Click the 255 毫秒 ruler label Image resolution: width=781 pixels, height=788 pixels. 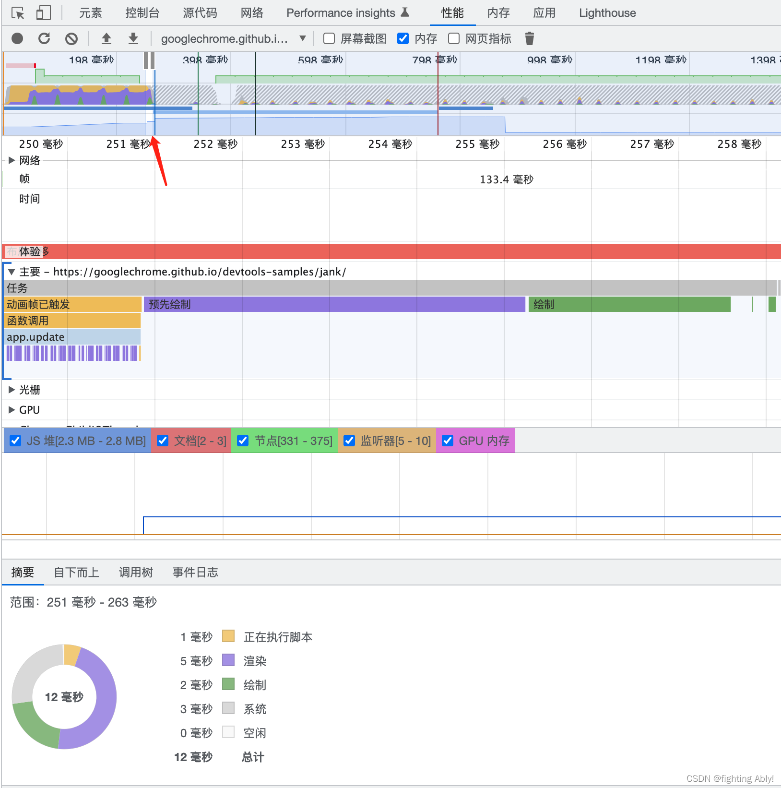pos(477,144)
